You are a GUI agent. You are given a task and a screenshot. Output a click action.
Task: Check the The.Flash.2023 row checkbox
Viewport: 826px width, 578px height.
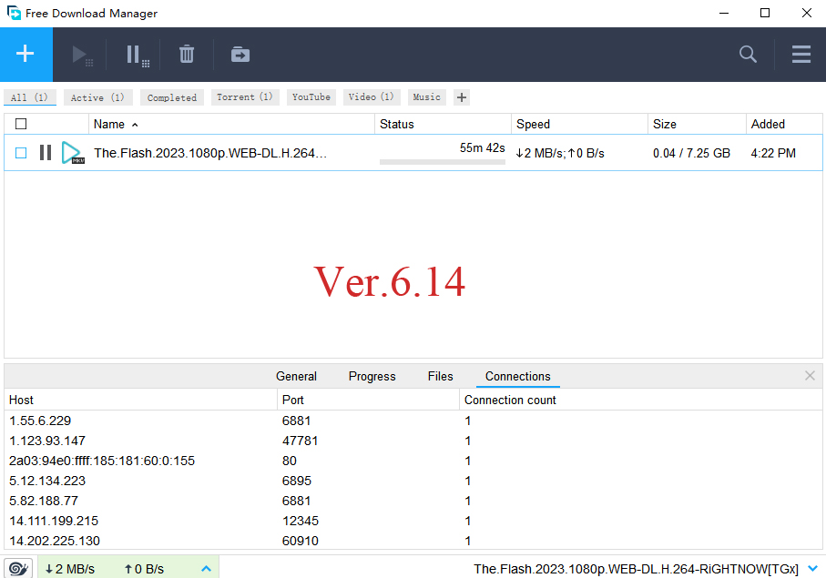tap(21, 153)
